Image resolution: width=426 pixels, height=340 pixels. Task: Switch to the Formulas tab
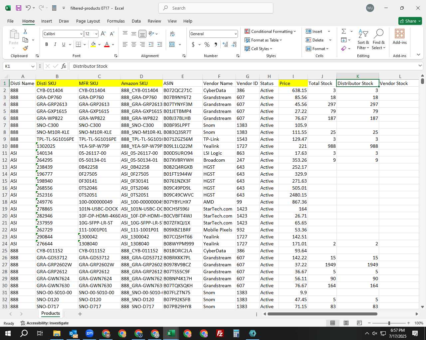116,21
